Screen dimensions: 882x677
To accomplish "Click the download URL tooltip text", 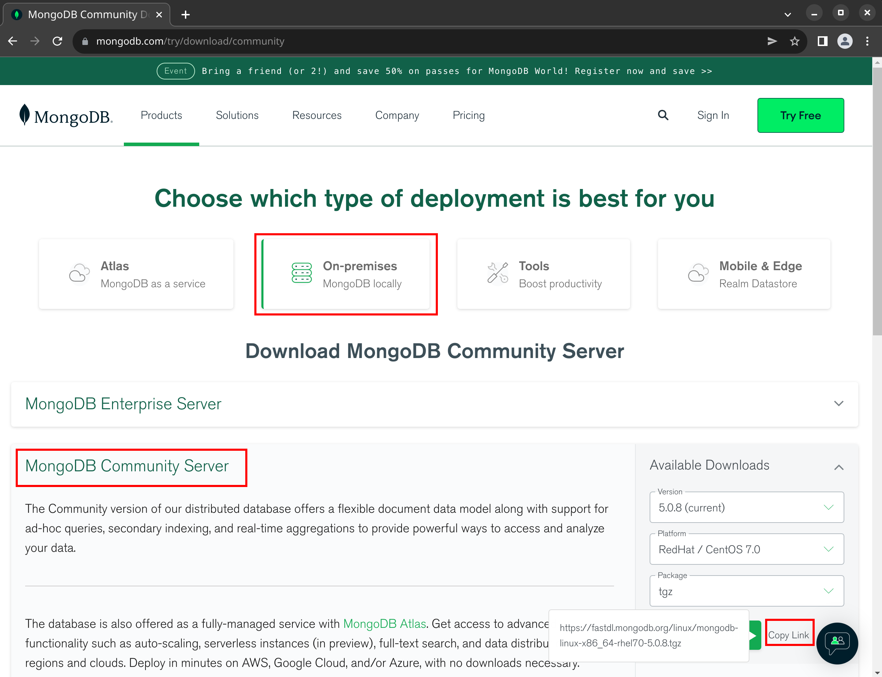I will 649,636.
